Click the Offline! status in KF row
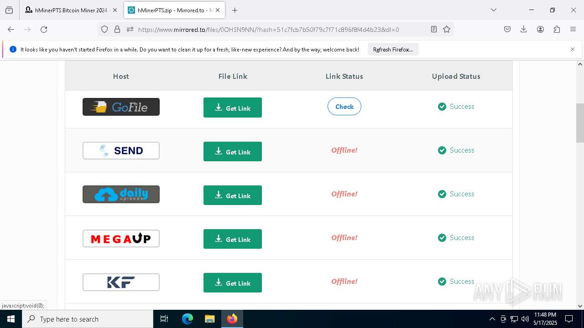The width and height of the screenshot is (584, 328). (x=344, y=282)
